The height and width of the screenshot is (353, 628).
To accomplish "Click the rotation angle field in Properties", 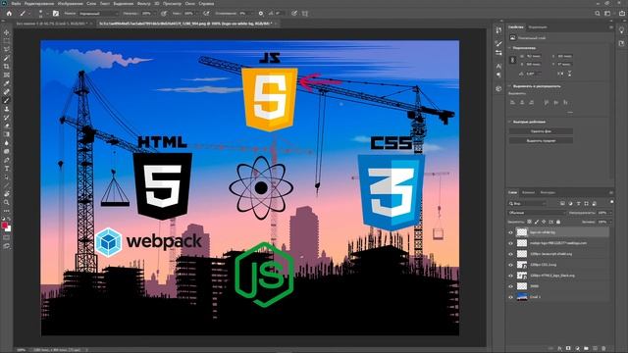I will point(534,74).
